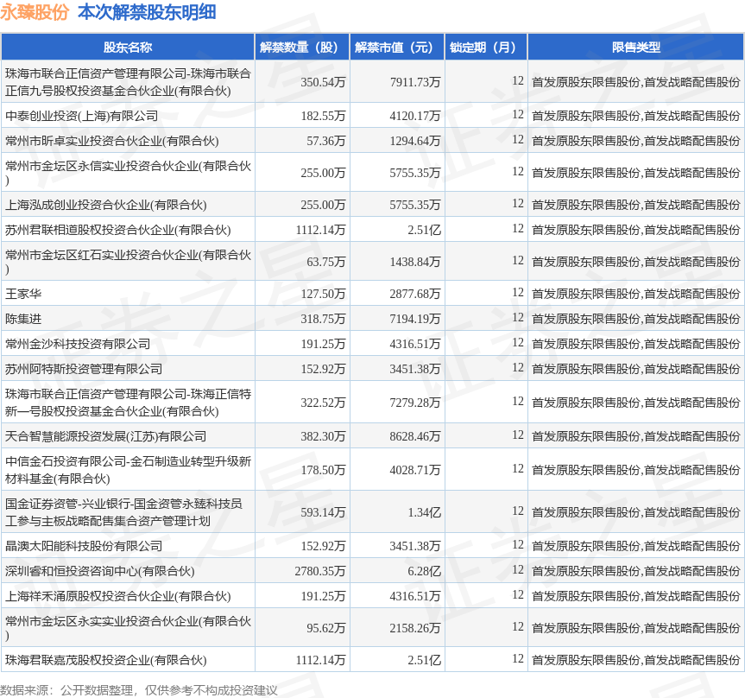
Task: Select shareholder 上海祥禾涌原股权投资合伙企业(有限合伙)
Action: pos(117,596)
